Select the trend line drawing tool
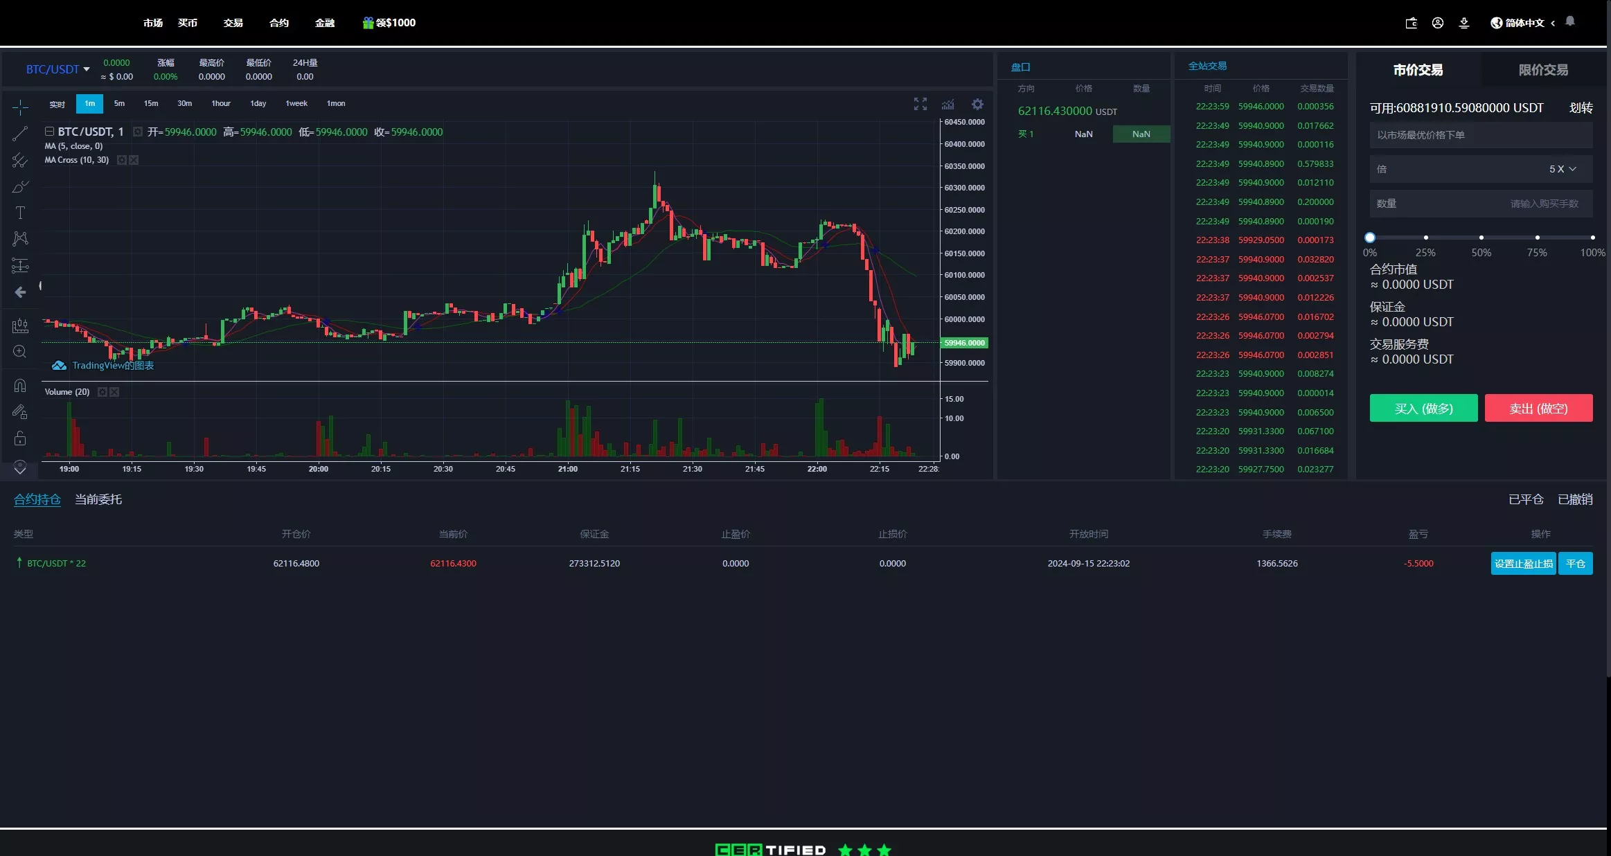The image size is (1611, 856). tap(20, 134)
